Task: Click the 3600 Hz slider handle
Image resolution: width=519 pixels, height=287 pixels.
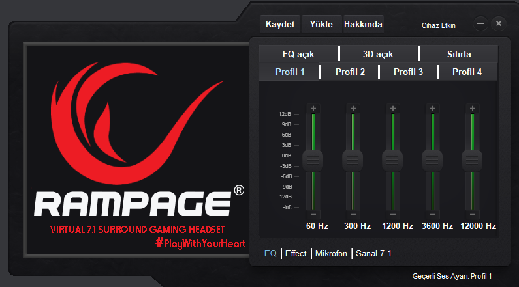Action: 432,161
